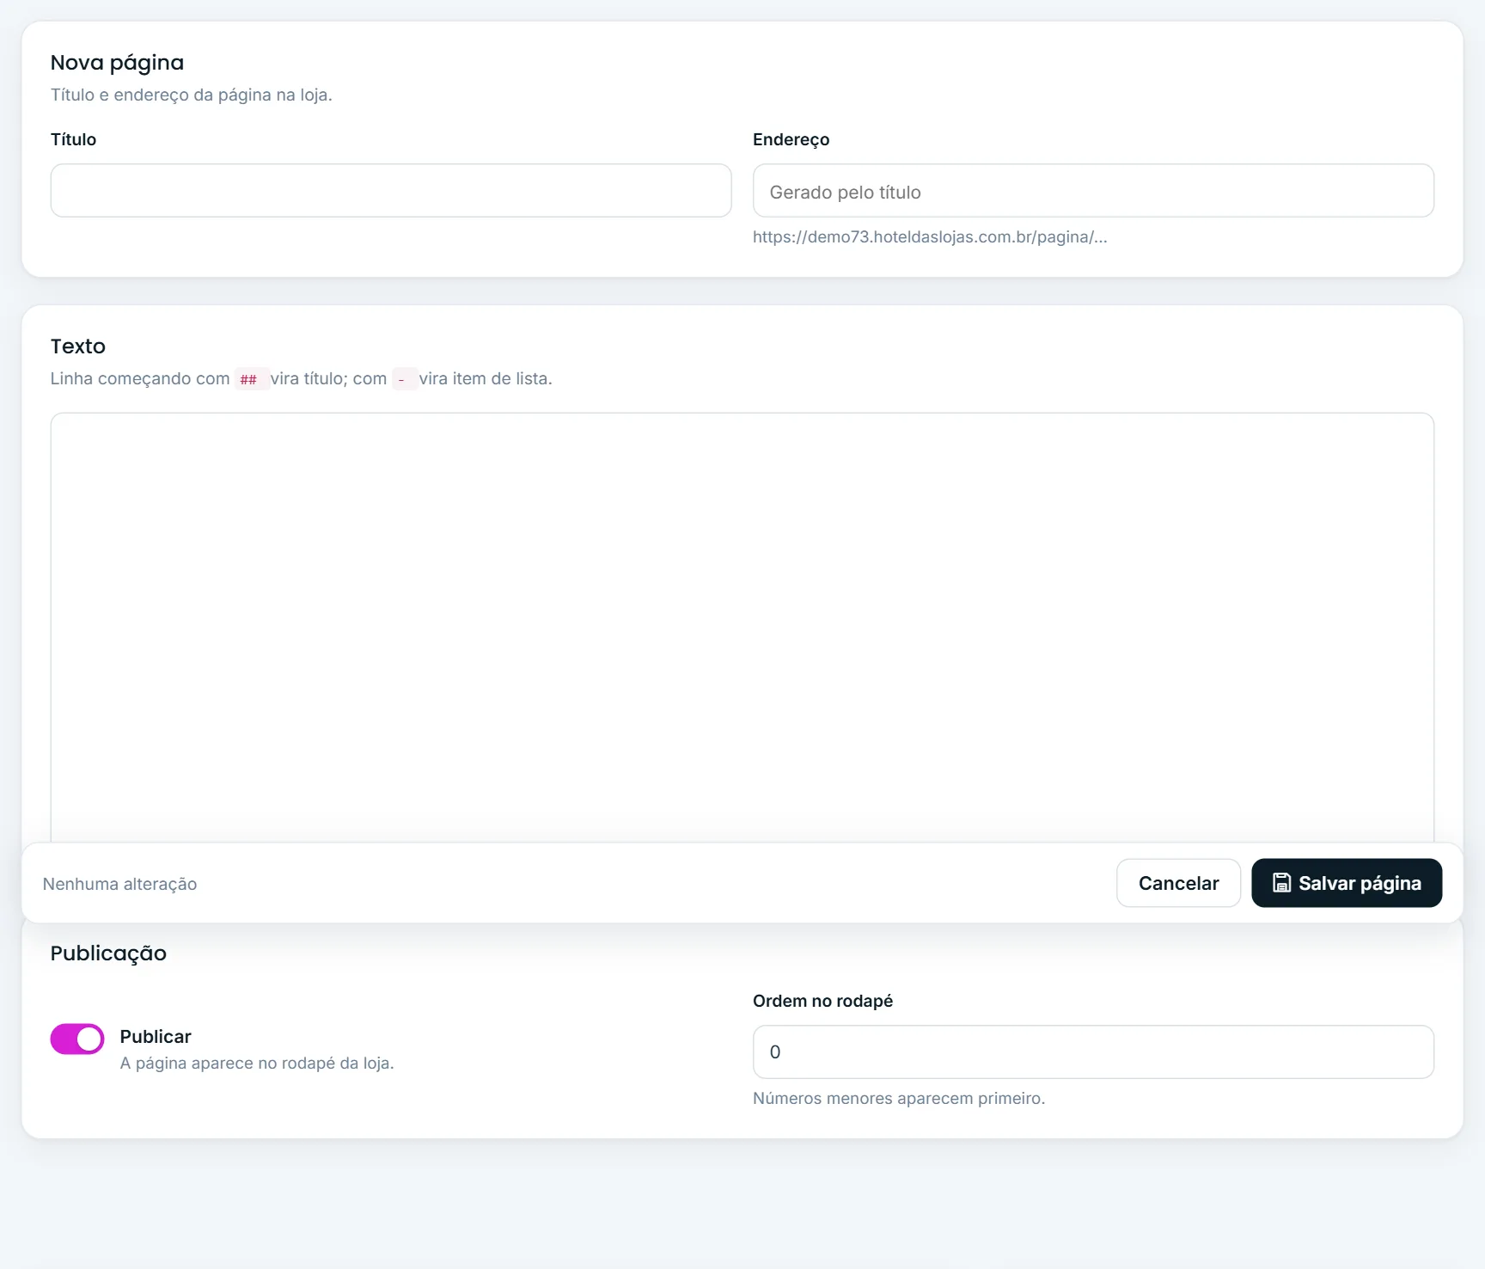Click the 'Endereço' field label
Viewport: 1485px width, 1269px height.
[791, 139]
